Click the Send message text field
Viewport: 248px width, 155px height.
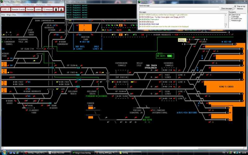coord(179,8)
